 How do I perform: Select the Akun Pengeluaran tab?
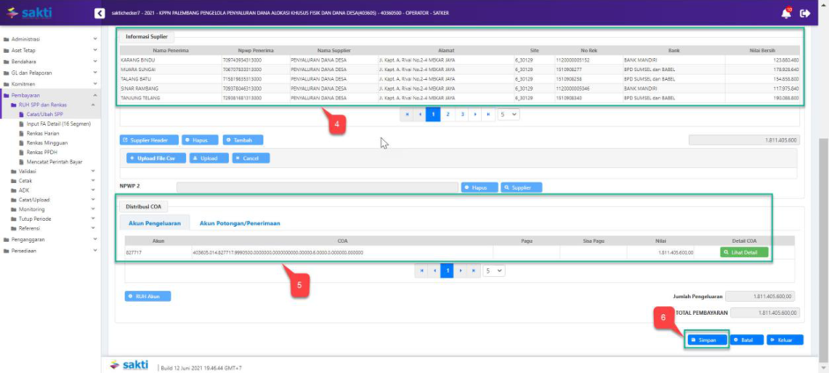[x=155, y=223]
